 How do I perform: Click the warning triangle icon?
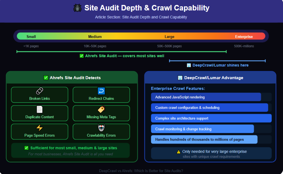pos(179,152)
